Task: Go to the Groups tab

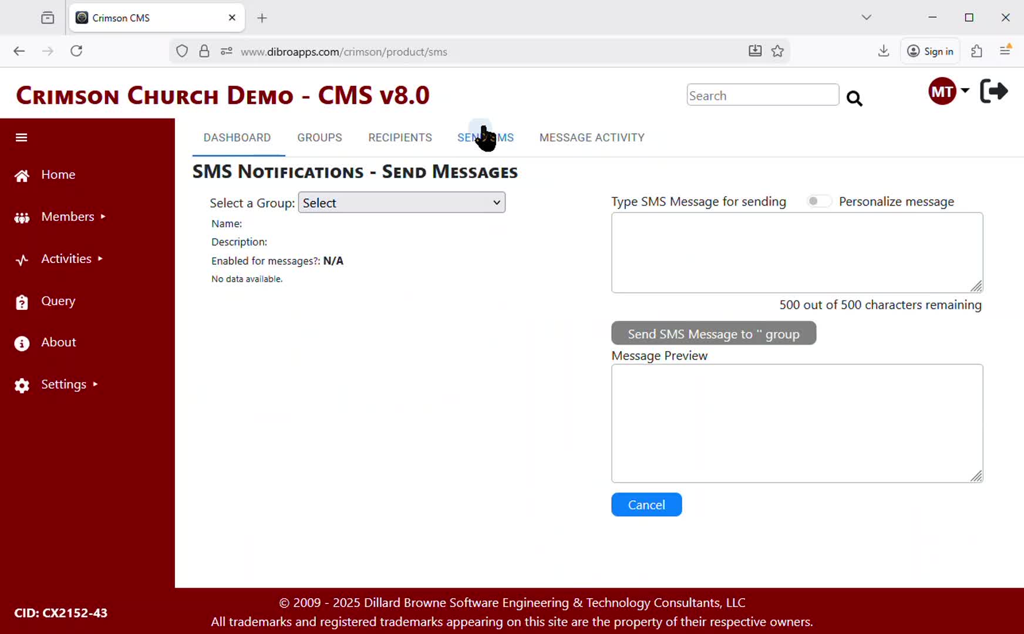Action: (x=319, y=137)
